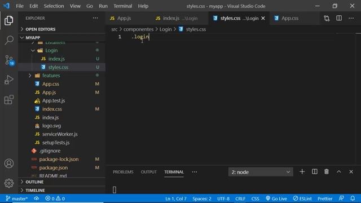Open the Manage gear icon
Image resolution: width=361 pixels, height=203 pixels.
tap(9, 183)
